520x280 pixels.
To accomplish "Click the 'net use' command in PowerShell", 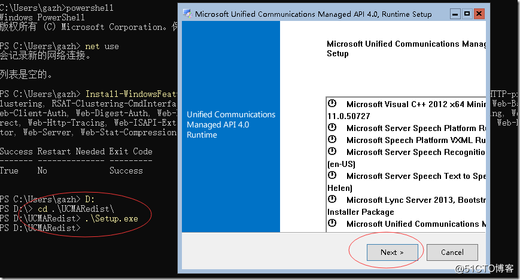I will (x=102, y=47).
